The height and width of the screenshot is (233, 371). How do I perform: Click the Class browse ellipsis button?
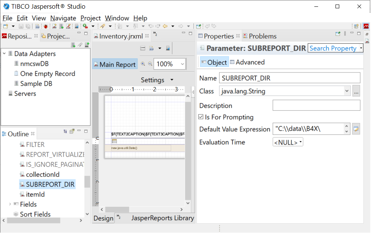pyautogui.click(x=356, y=91)
